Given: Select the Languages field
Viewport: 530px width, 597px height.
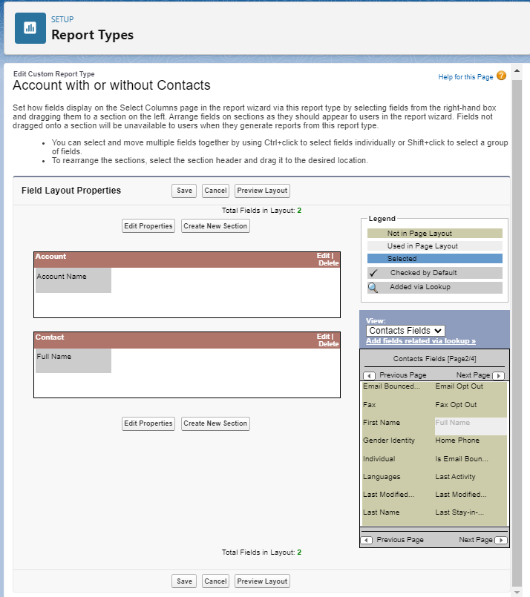Looking at the screenshot, I should pos(398,481).
